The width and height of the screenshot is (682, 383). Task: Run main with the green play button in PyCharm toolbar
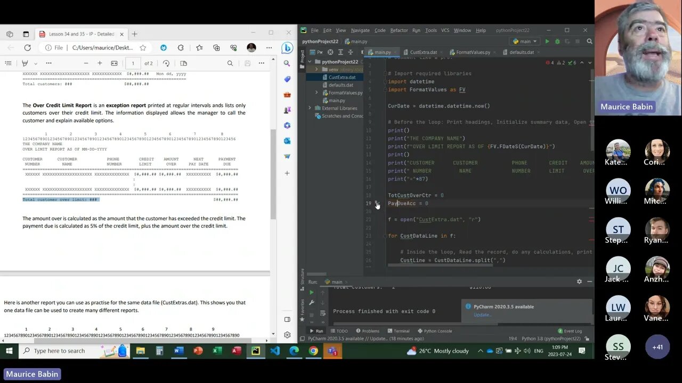(547, 41)
